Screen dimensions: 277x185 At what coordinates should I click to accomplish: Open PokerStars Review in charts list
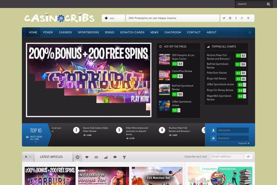tap(217, 73)
